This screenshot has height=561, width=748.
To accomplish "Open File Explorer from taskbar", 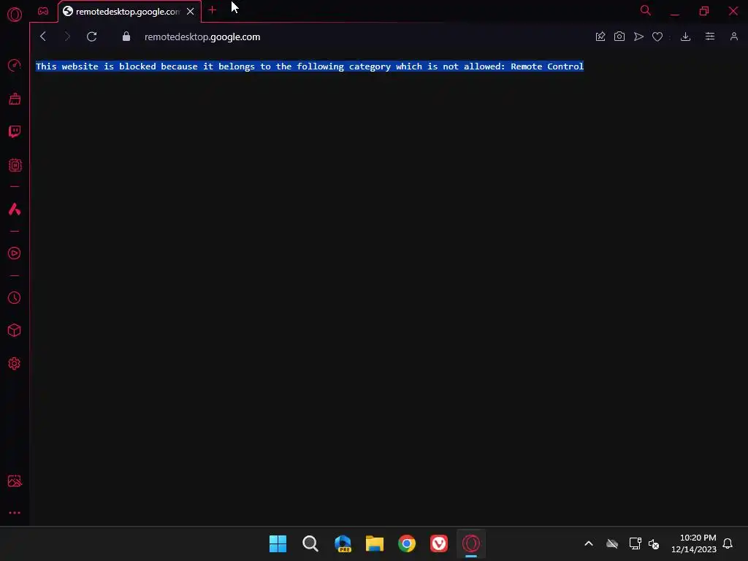I will [x=375, y=543].
